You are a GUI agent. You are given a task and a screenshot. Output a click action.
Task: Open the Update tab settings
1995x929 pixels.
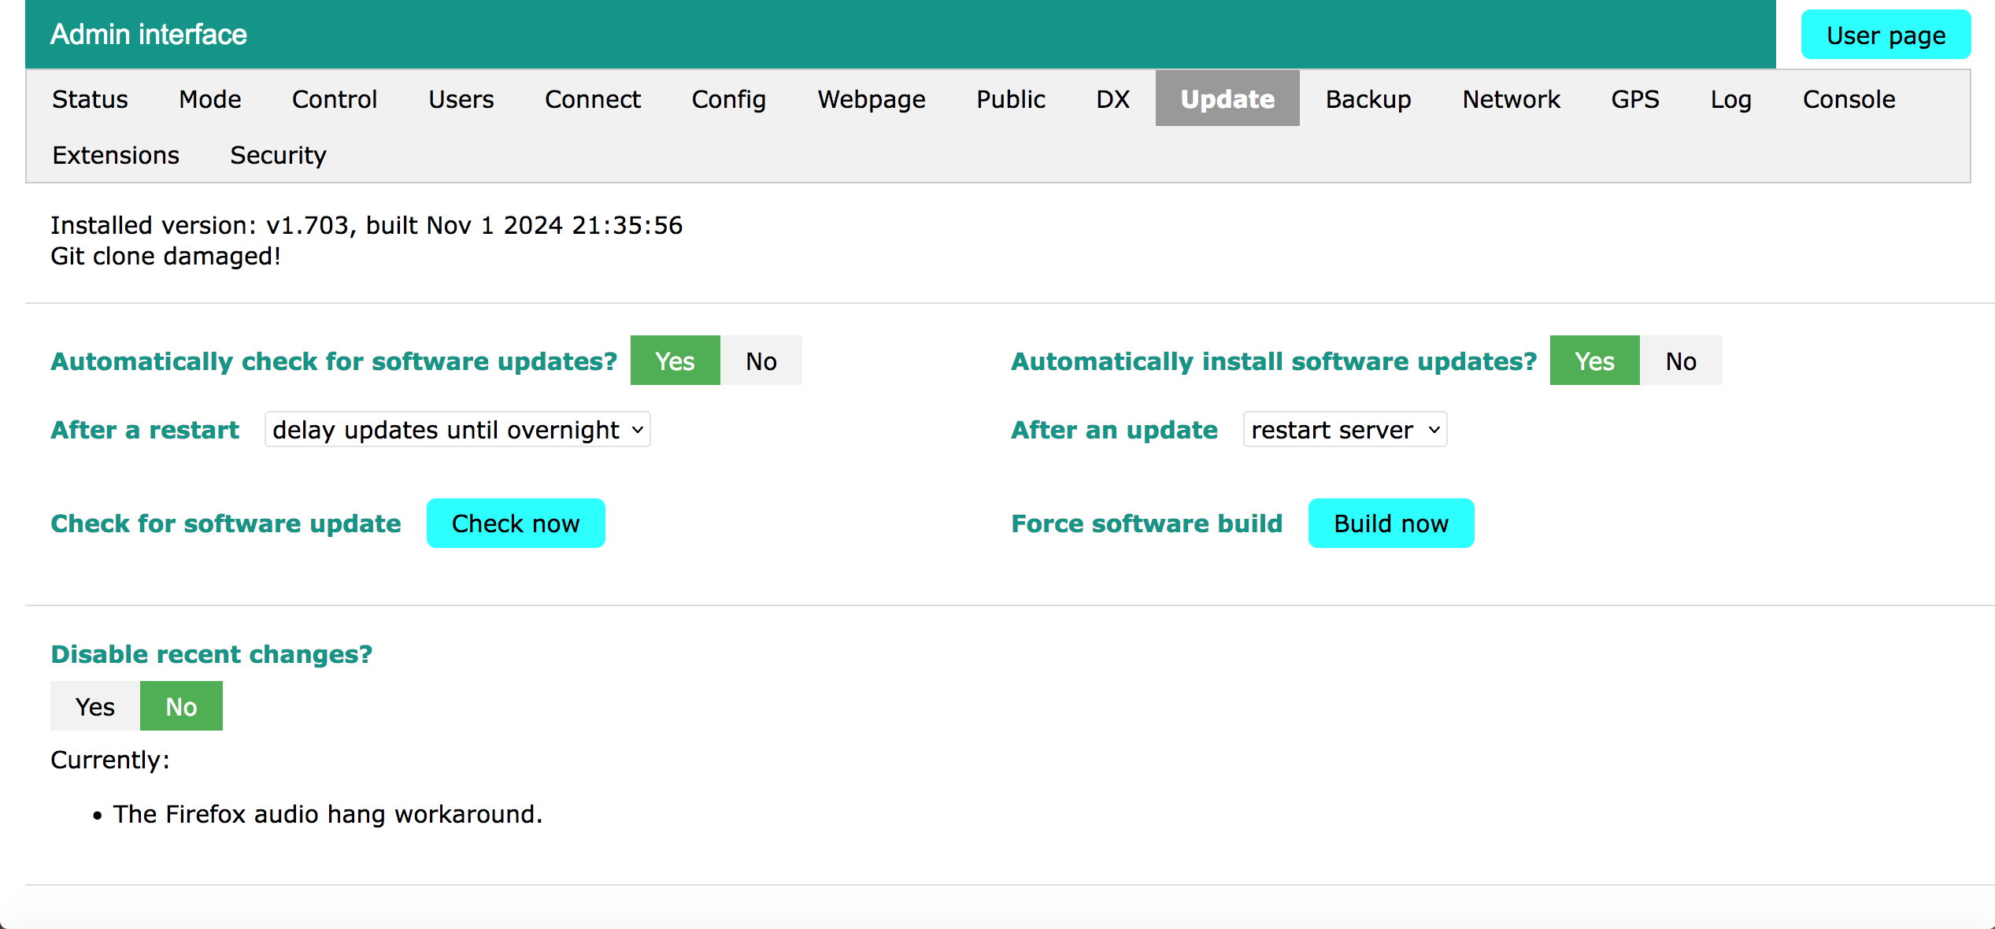1225,98
